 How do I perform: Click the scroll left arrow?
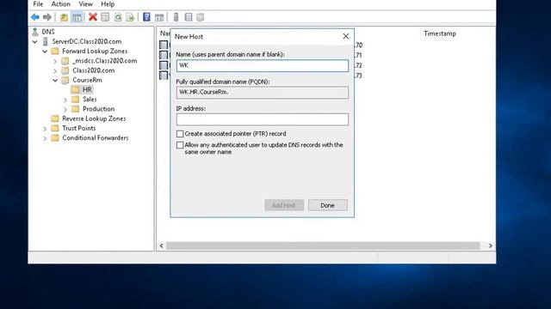(x=162, y=246)
